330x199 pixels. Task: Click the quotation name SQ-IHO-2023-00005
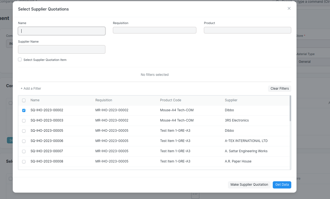(47, 131)
